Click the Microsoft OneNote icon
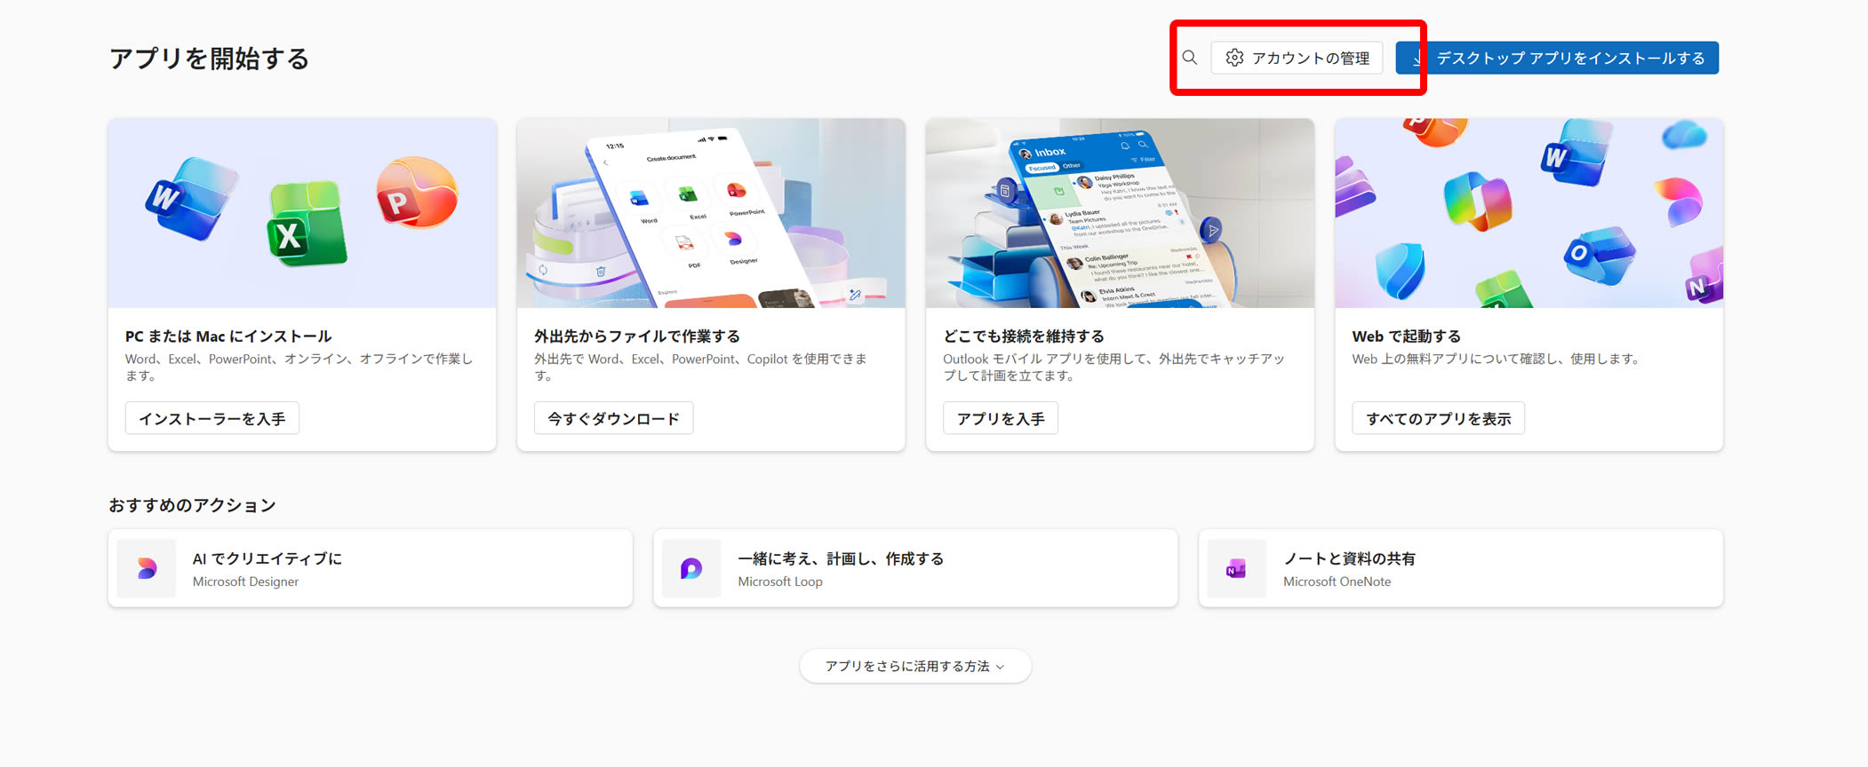This screenshot has height=767, width=1868. pos(1236,568)
